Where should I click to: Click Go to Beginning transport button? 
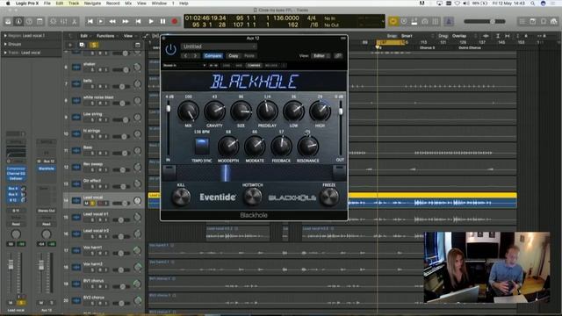tap(90, 21)
